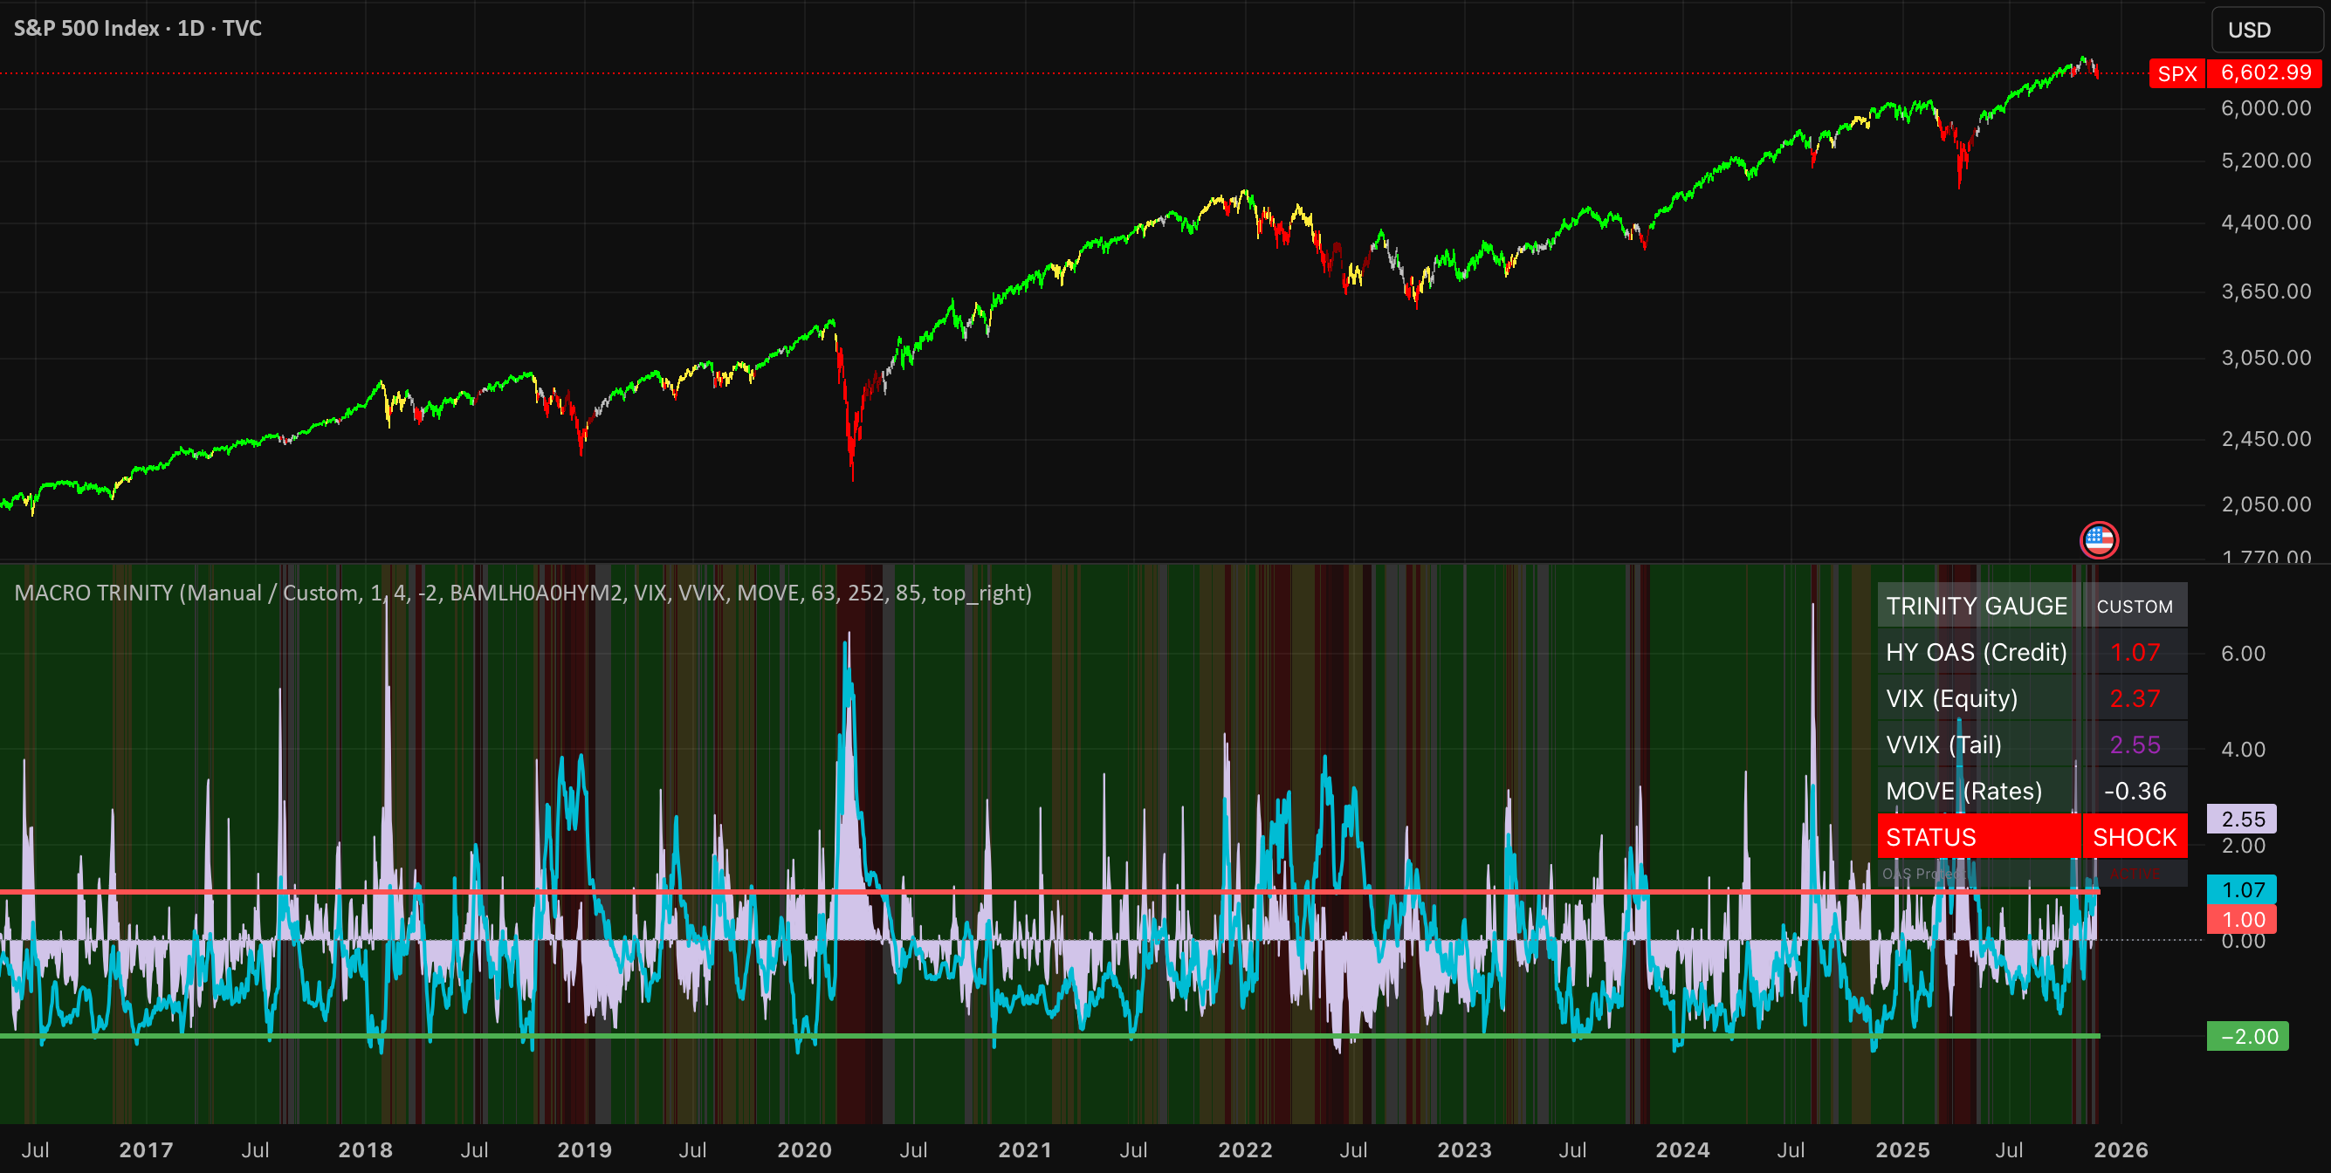Click the 6.00 indicator scale value
This screenshot has width=2331, height=1173.
tap(2242, 653)
